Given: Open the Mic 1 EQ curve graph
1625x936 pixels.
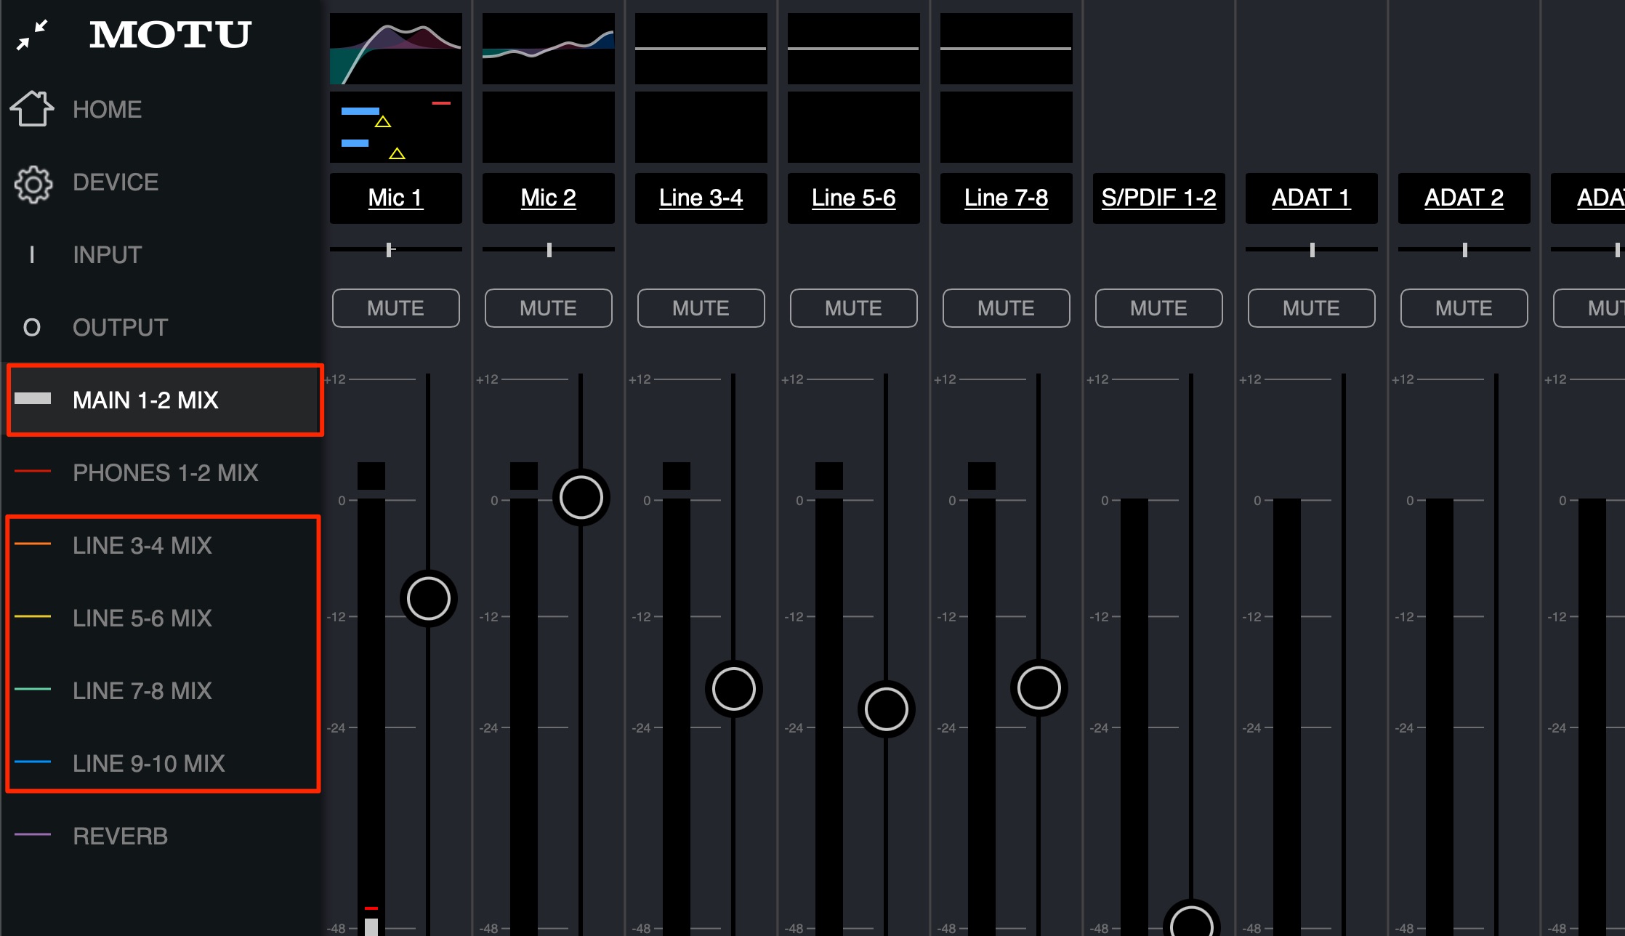Looking at the screenshot, I should point(396,49).
